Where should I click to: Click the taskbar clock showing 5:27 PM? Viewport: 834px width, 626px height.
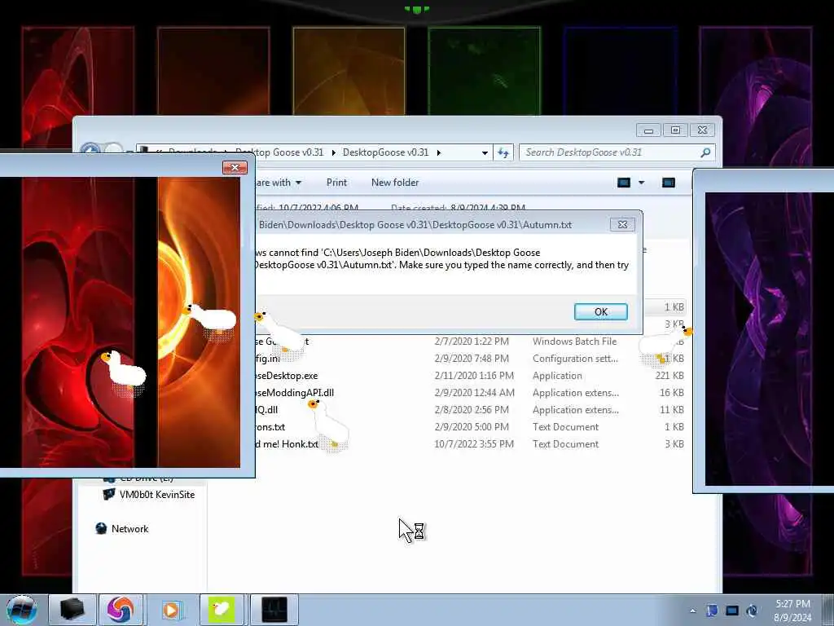[792, 604]
